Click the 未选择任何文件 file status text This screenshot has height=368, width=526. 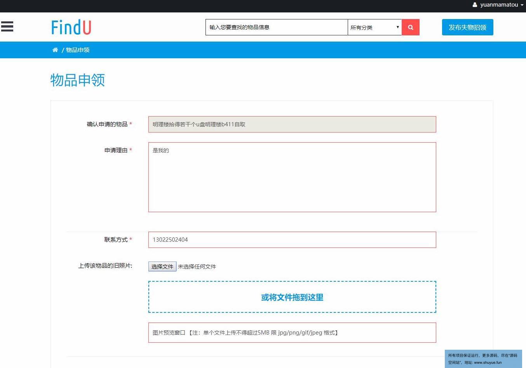pos(197,267)
